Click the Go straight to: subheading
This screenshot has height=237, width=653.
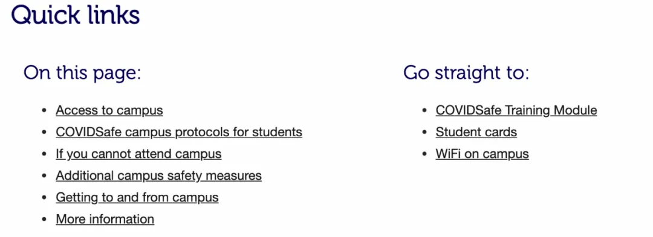pyautogui.click(x=466, y=73)
